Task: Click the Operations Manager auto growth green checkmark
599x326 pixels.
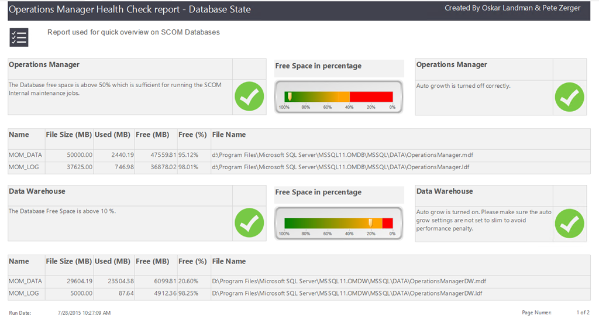Action: [x=569, y=97]
